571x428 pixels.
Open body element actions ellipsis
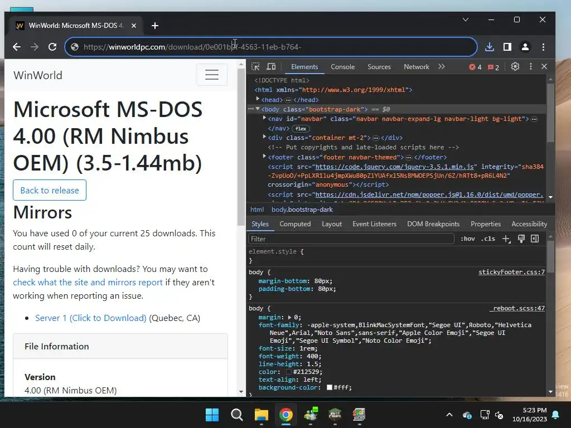click(x=250, y=109)
